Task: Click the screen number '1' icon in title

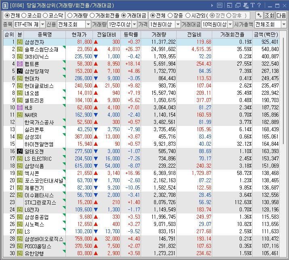Action: tap(5, 6)
